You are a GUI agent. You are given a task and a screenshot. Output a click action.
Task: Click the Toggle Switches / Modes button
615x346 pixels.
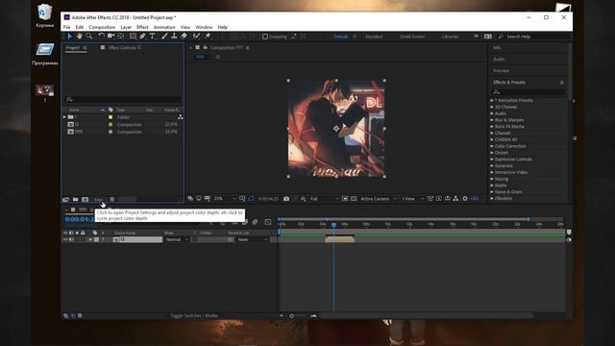coord(194,316)
